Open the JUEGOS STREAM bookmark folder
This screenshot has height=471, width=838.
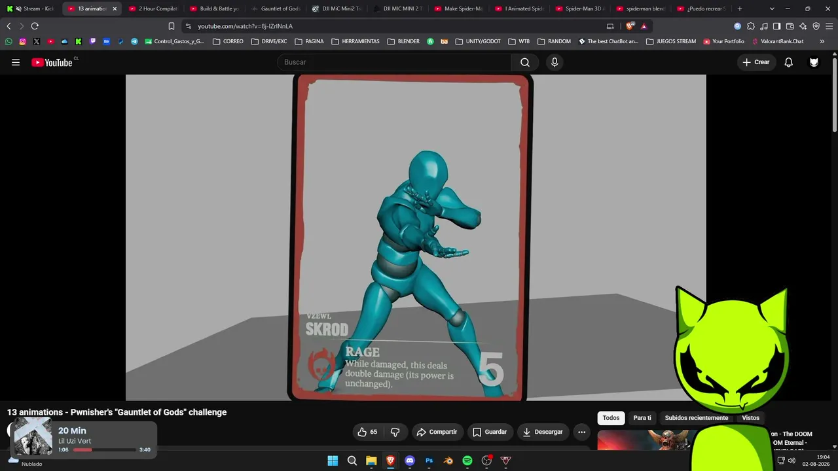click(671, 41)
